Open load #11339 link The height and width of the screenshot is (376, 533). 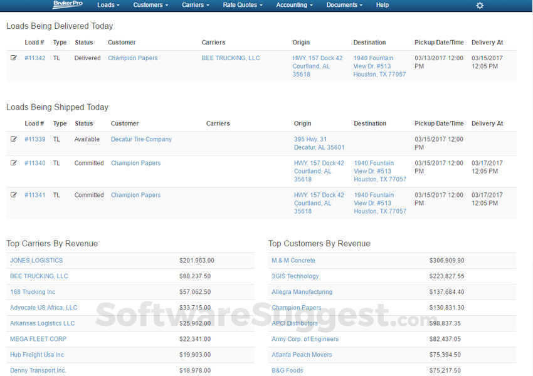(x=35, y=139)
